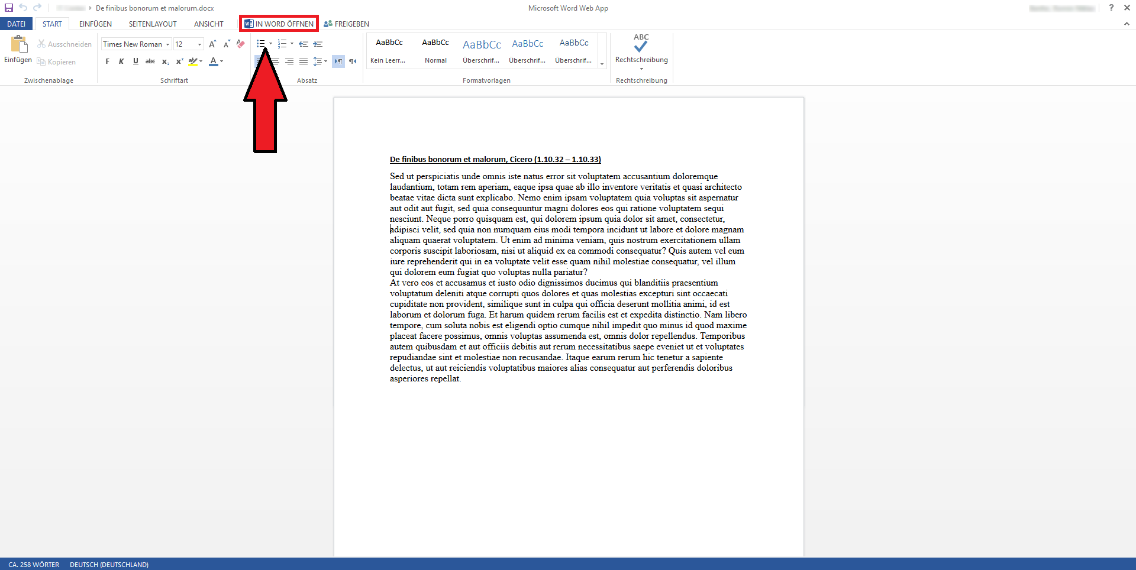Open the highlight color dropdown arrow
This screenshot has height=570, width=1136.
[x=201, y=61]
